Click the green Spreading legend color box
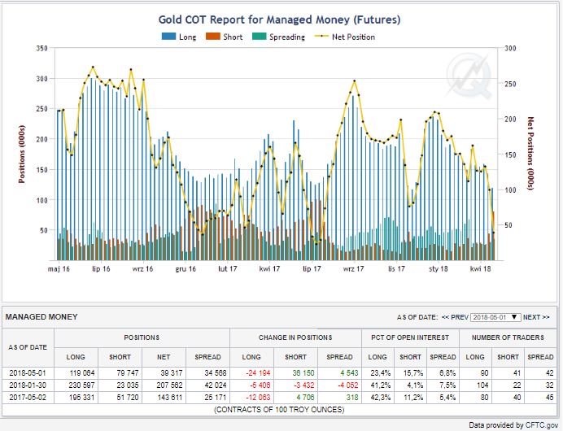 click(260, 37)
